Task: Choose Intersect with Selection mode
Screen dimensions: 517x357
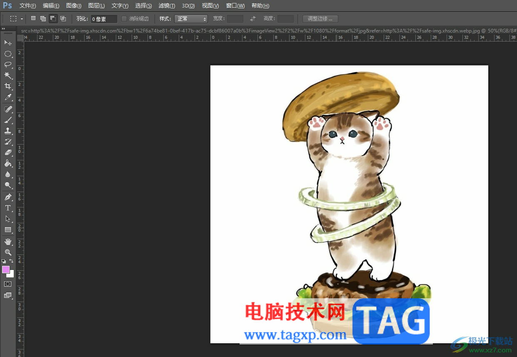Action: point(63,18)
